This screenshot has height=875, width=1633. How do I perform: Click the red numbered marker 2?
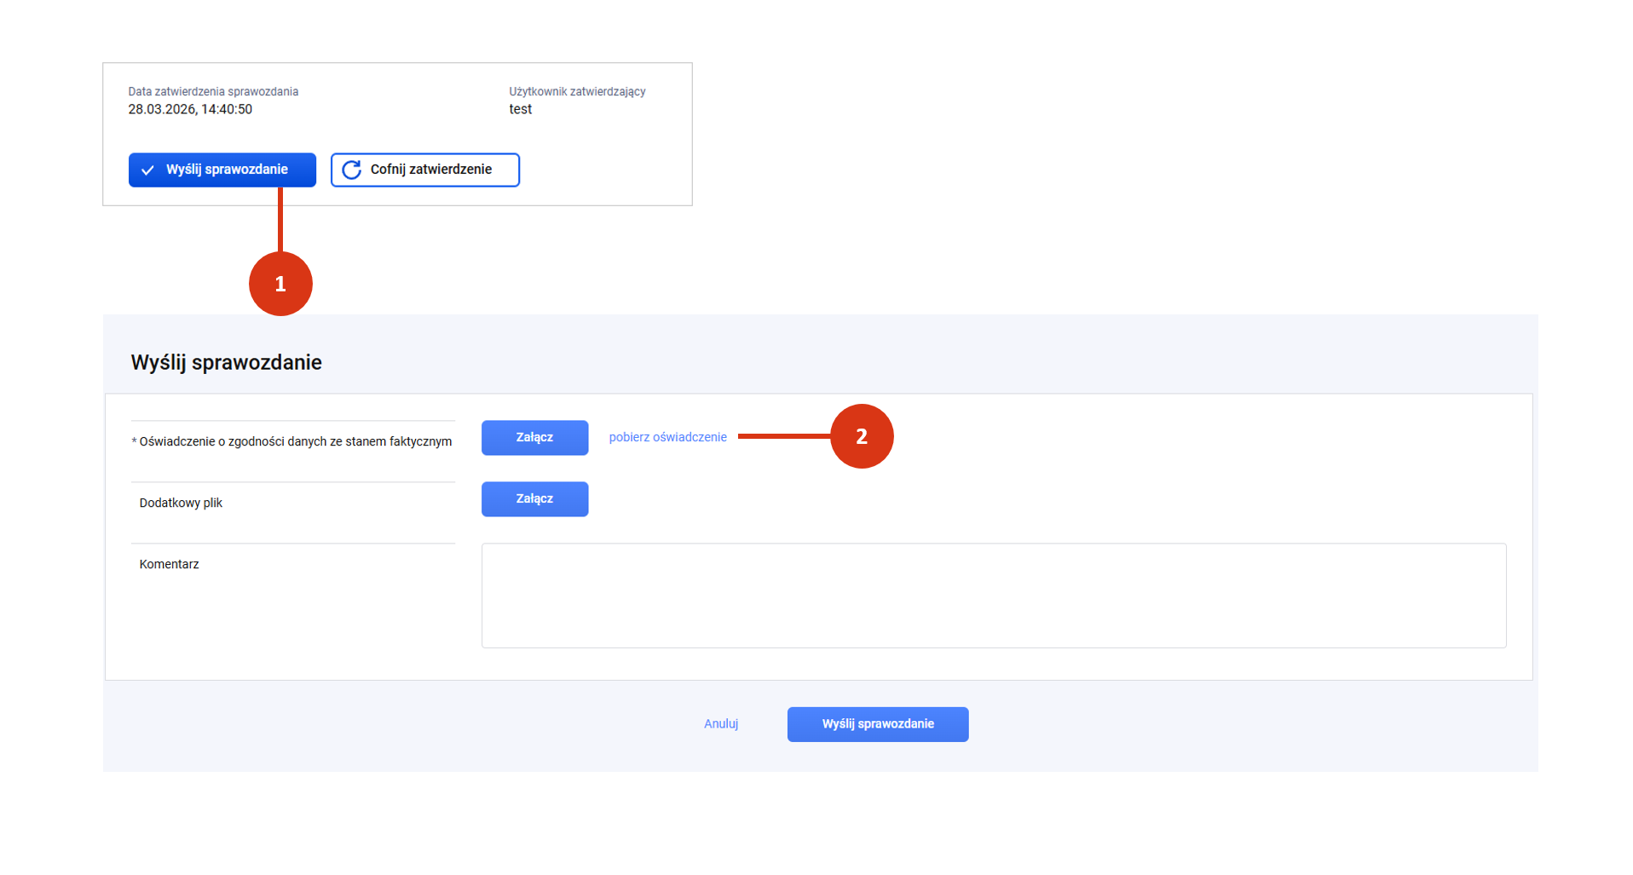(x=861, y=436)
